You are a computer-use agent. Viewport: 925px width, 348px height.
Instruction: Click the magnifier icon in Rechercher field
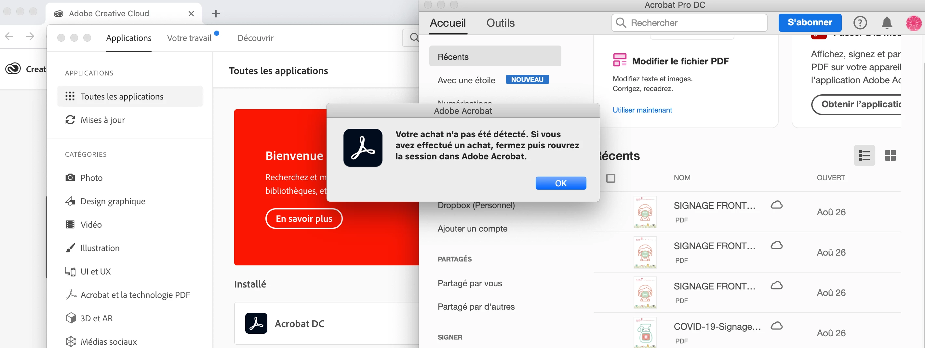click(621, 23)
